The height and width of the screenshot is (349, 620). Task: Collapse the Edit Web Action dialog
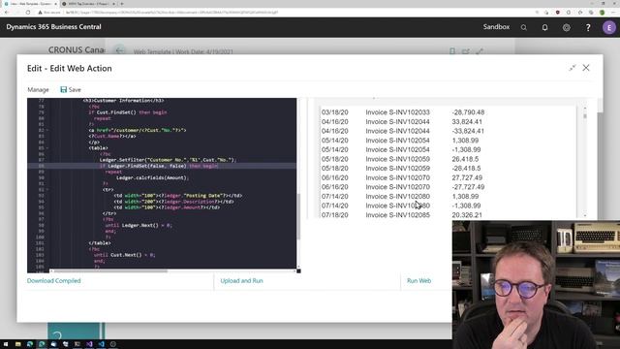573,68
